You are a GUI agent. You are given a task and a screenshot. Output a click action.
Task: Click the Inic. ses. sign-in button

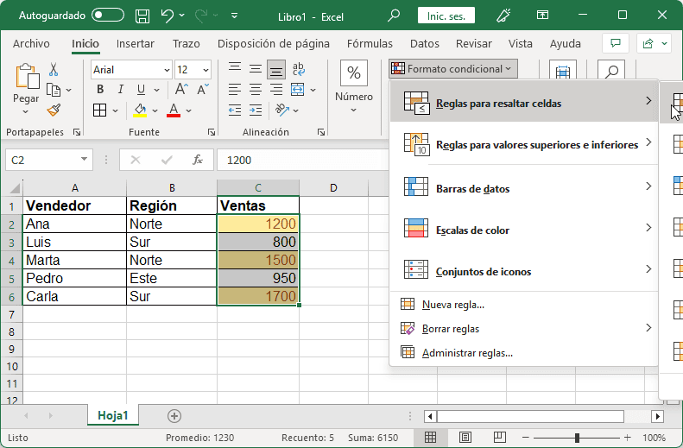(x=446, y=16)
